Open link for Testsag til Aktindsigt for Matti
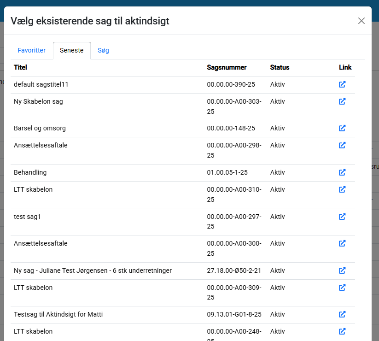 pos(342,314)
